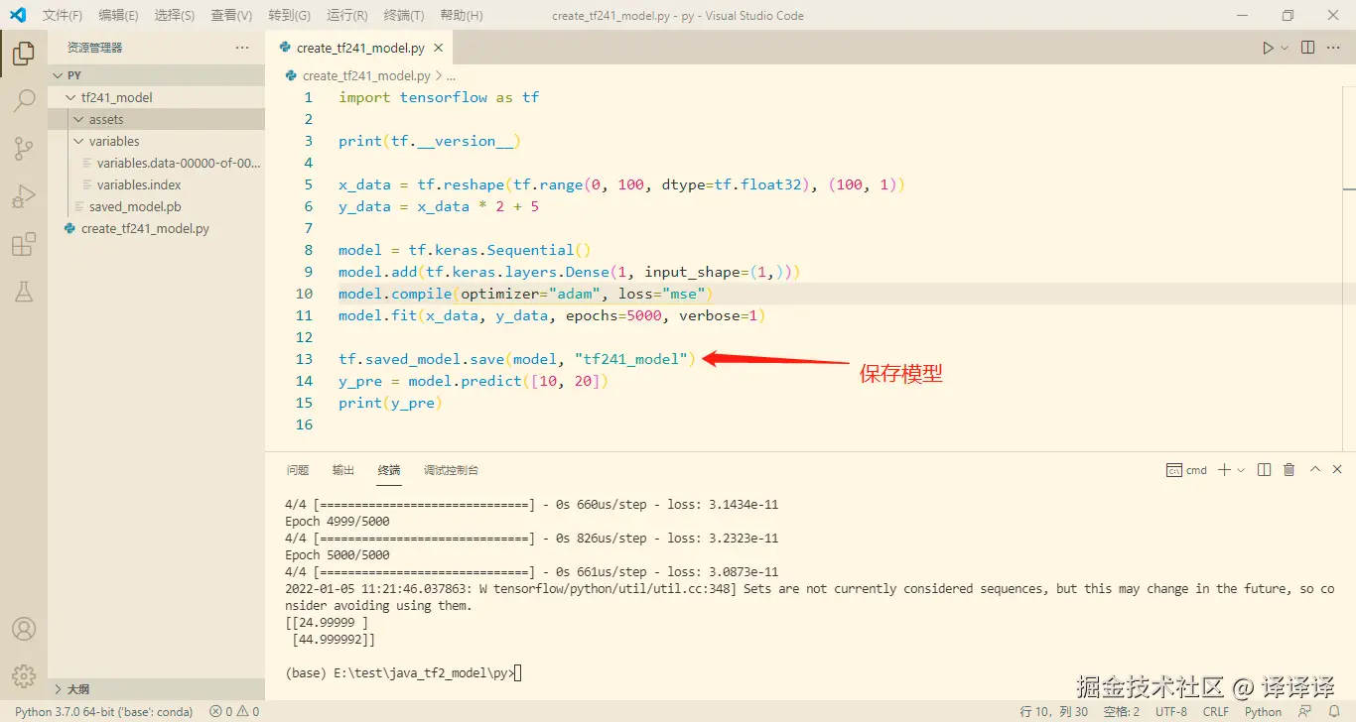Select the cmd terminal instance
This screenshot has width=1356, height=722.
point(1186,470)
